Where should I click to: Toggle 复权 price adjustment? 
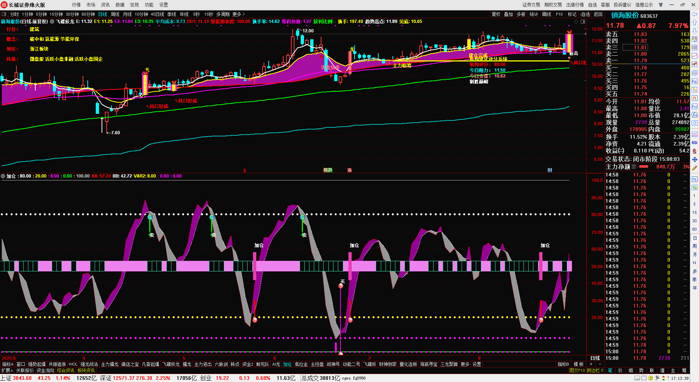click(496, 14)
